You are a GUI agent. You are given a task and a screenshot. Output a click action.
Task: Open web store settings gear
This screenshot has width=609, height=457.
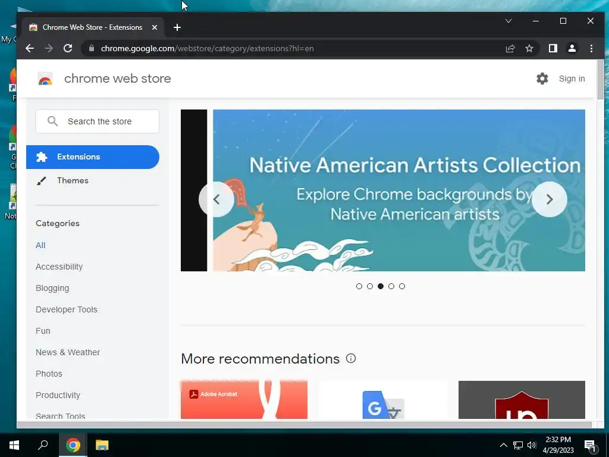click(542, 79)
